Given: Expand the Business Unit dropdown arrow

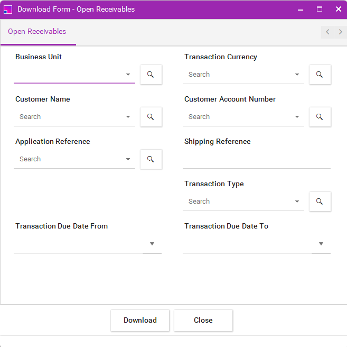Looking at the screenshot, I should tap(128, 75).
